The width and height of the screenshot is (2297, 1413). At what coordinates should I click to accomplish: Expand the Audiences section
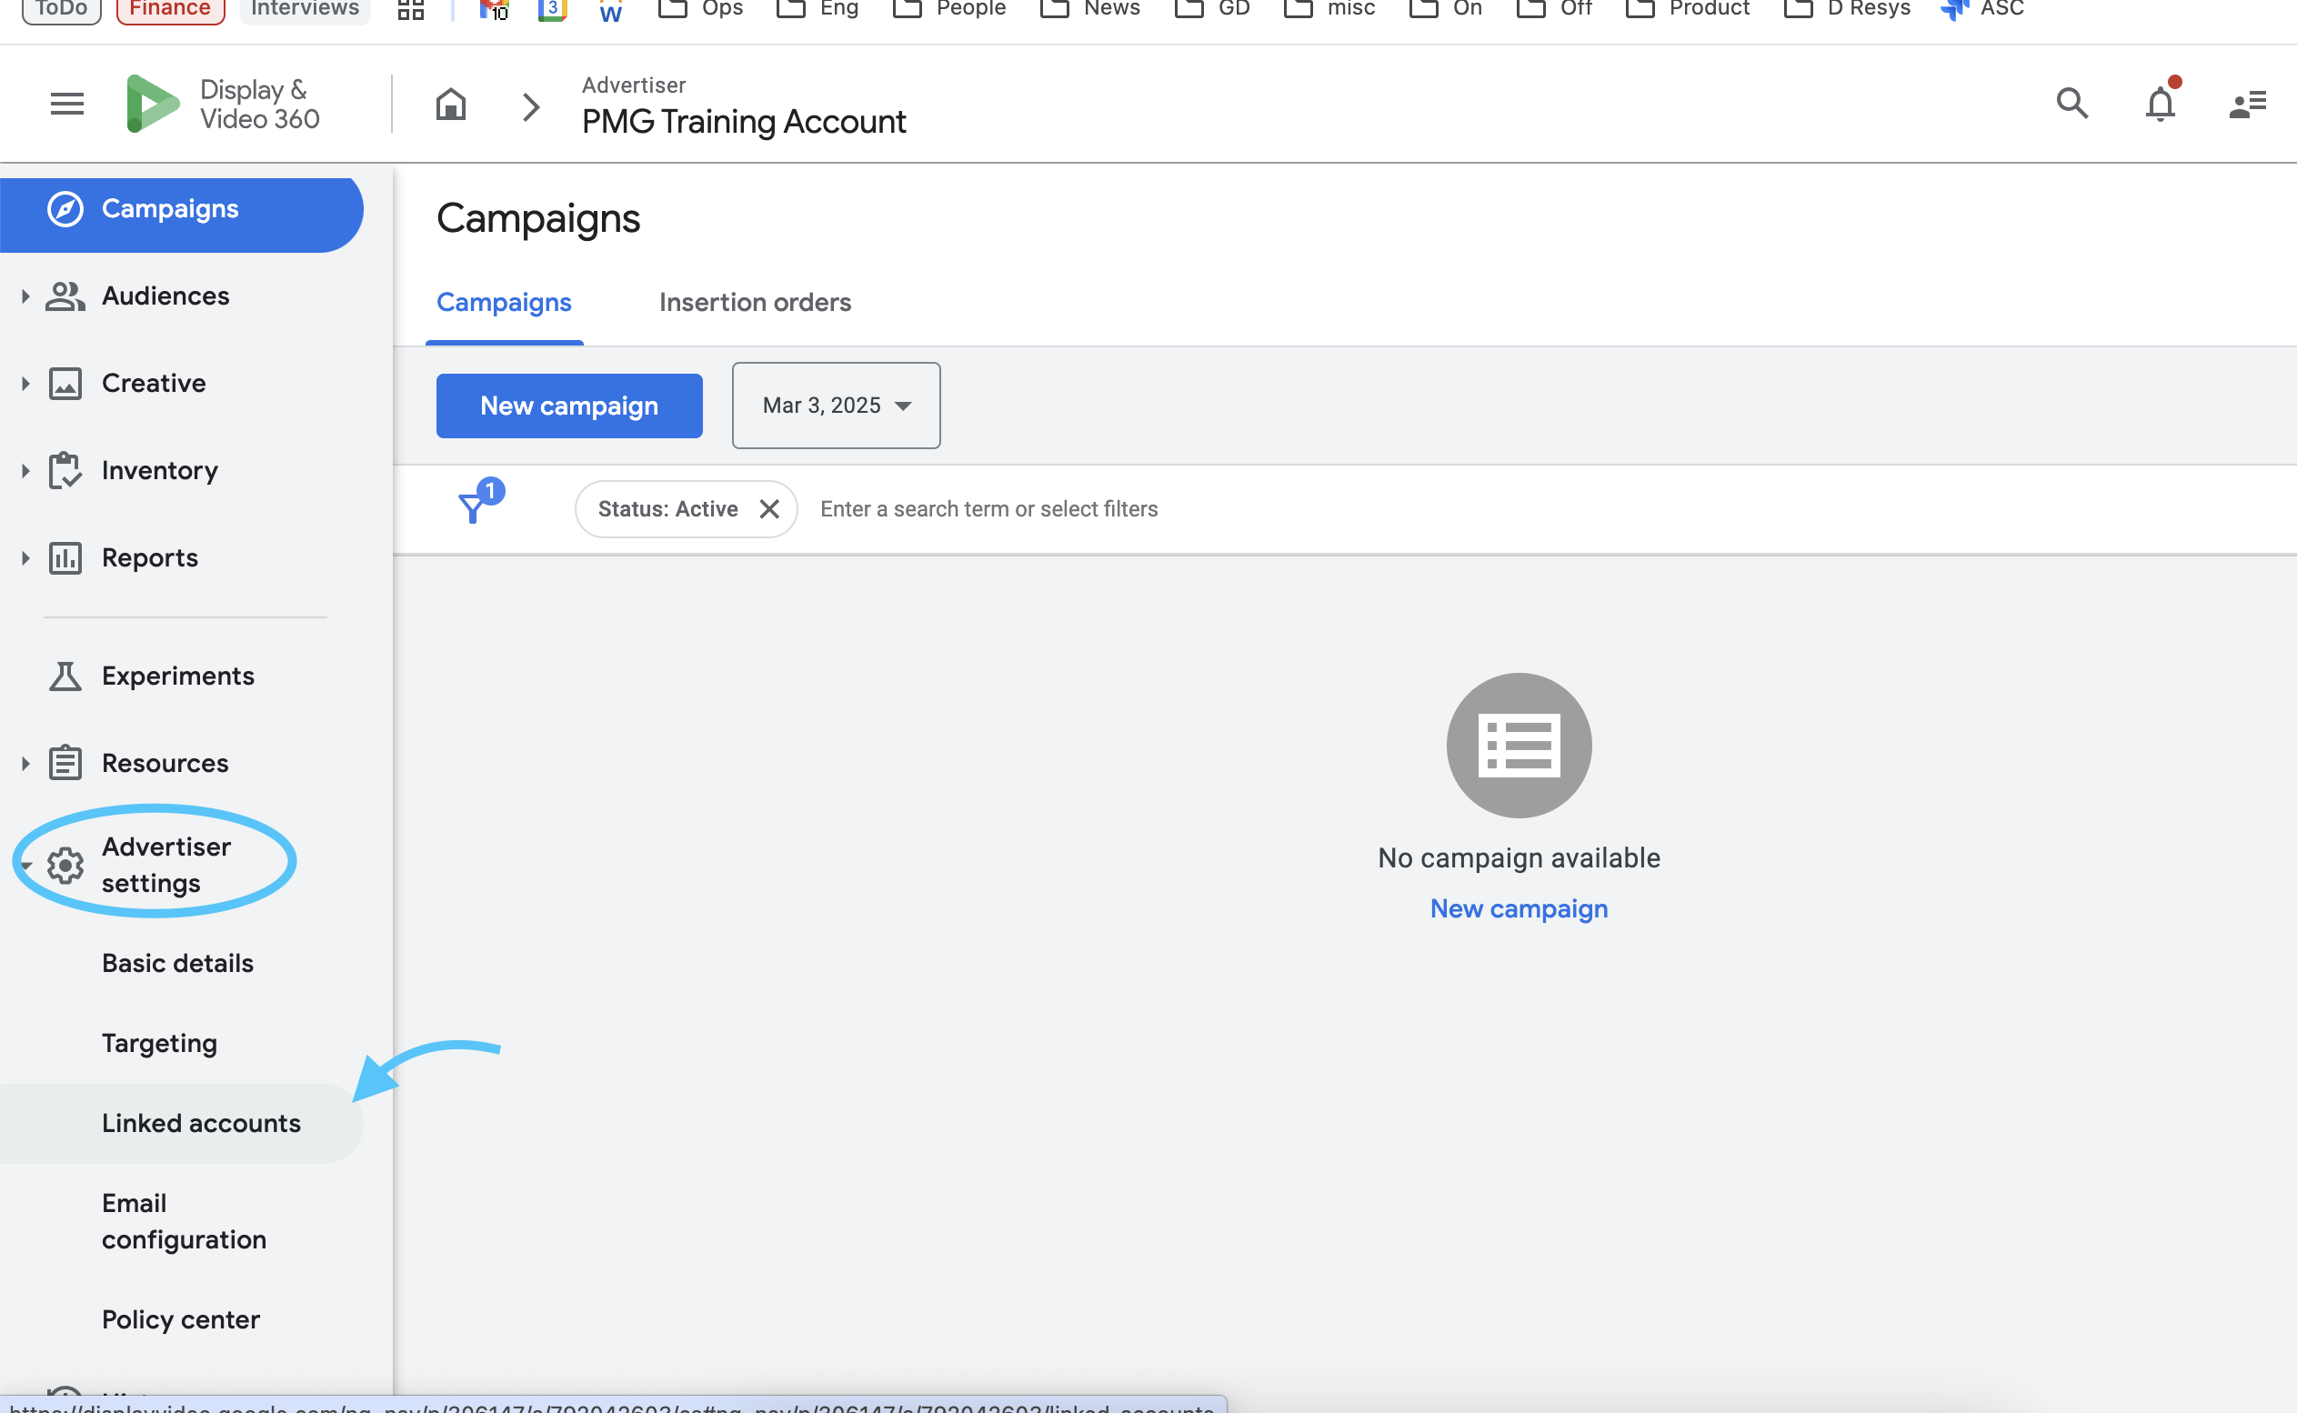click(x=25, y=296)
